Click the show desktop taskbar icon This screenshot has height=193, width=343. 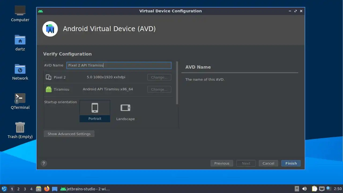(x=55, y=189)
